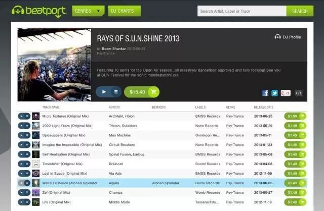324x211 pixels.
Task: Play Zef (Original Mix)
Action: tap(21, 192)
